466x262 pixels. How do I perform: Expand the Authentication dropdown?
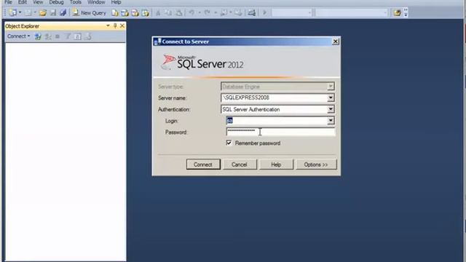point(331,109)
